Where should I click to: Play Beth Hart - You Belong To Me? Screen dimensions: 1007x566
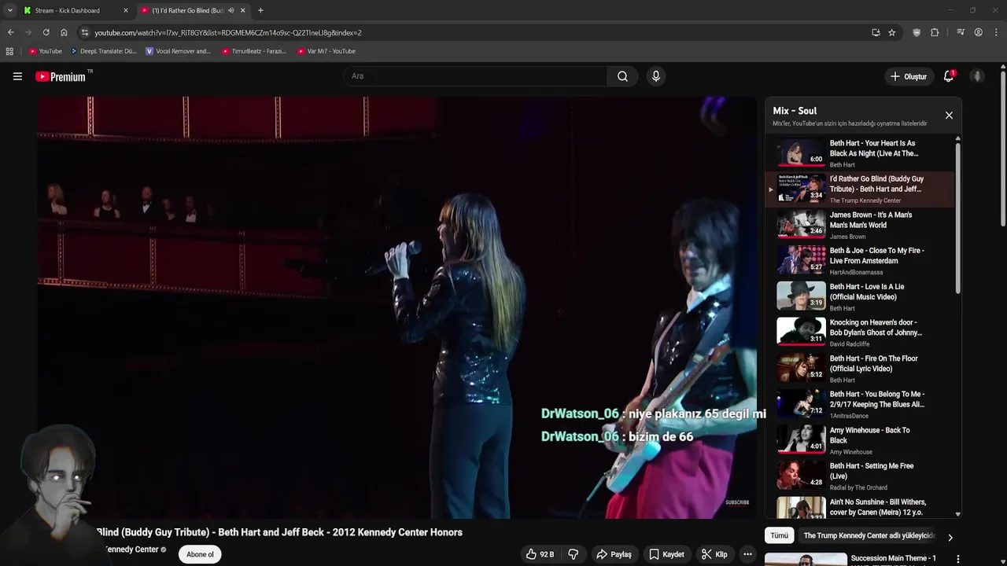(861, 404)
